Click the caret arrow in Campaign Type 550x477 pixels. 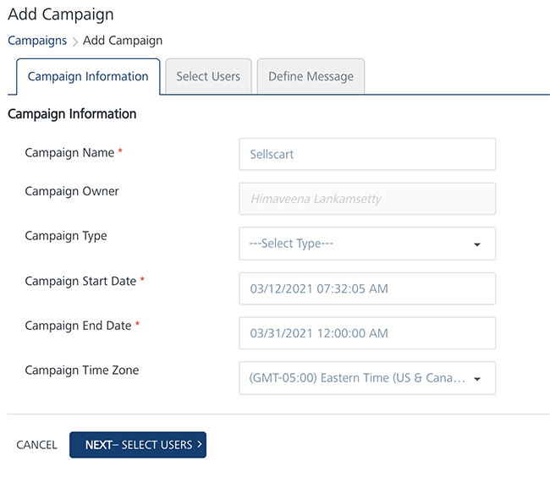477,244
